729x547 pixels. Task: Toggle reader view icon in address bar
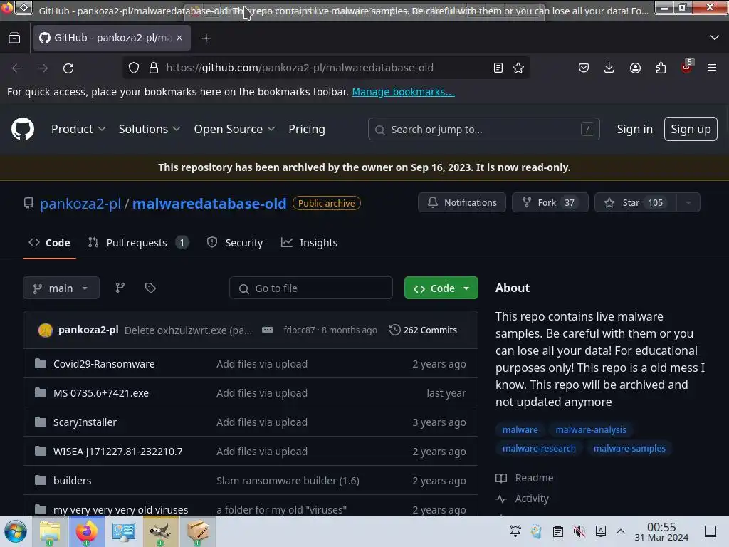click(x=498, y=68)
